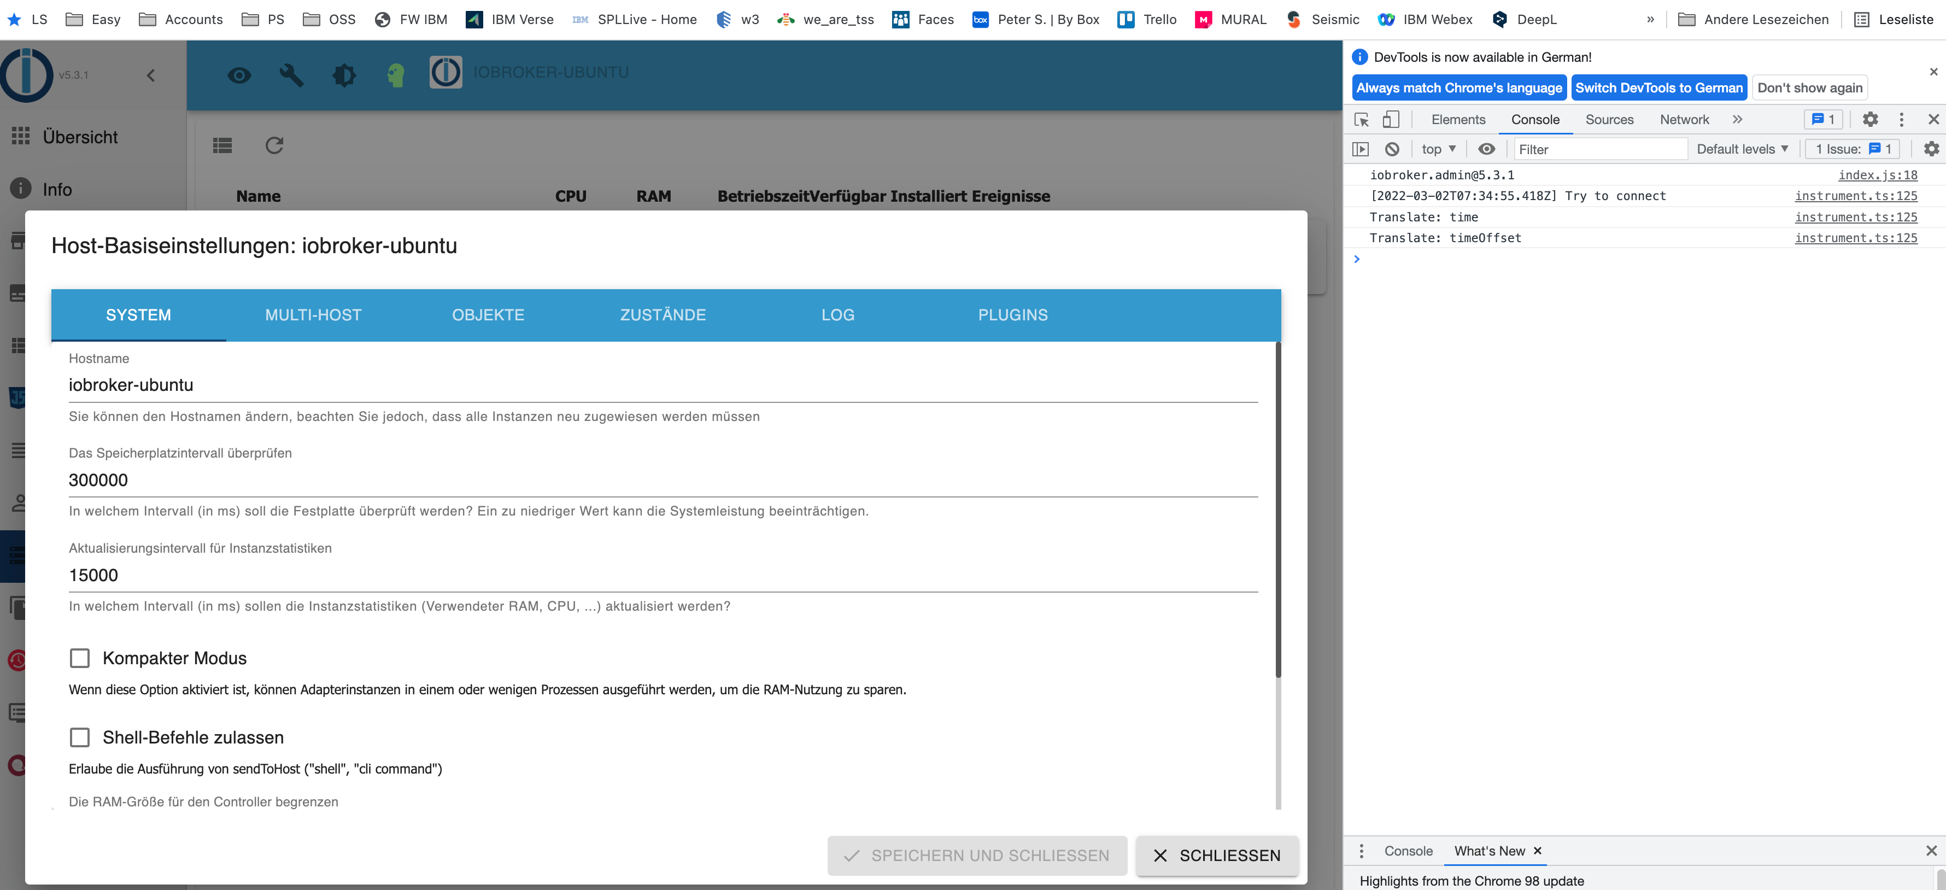
Task: Toggle the theme brightness icon in header
Action: point(344,75)
